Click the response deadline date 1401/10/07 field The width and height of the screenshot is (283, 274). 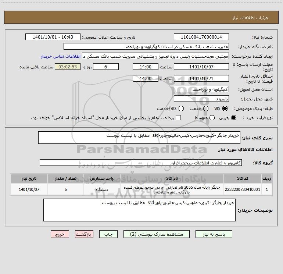pos(201,67)
